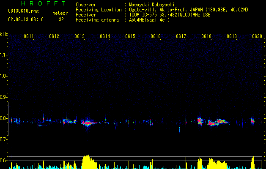Image resolution: width=266 pixels, height=169 pixels.
Task: Click the ICOM IC-575 53.7492 MHz receiver text
Action: 170,15
